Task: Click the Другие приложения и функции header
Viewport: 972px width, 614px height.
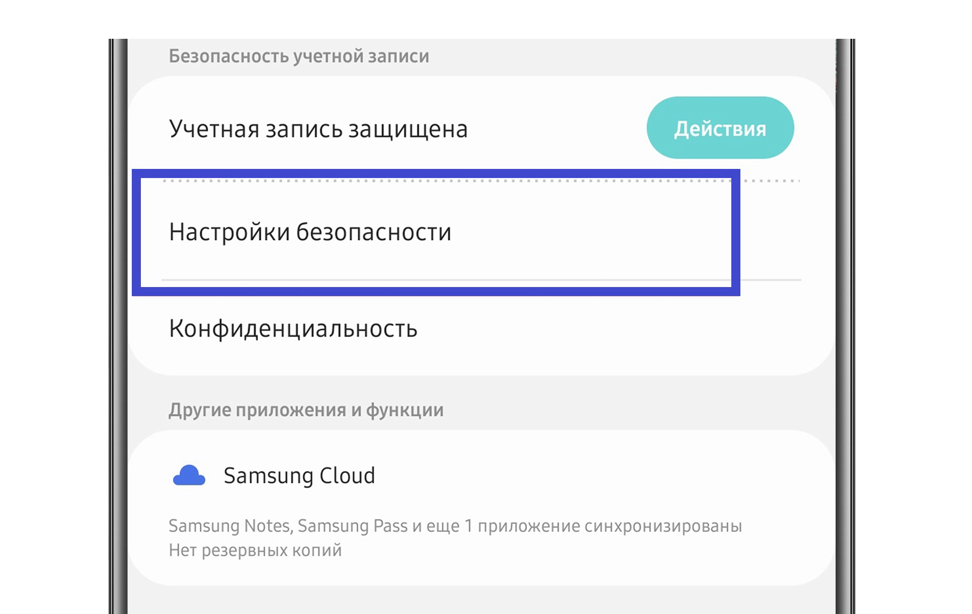Action: click(x=306, y=410)
